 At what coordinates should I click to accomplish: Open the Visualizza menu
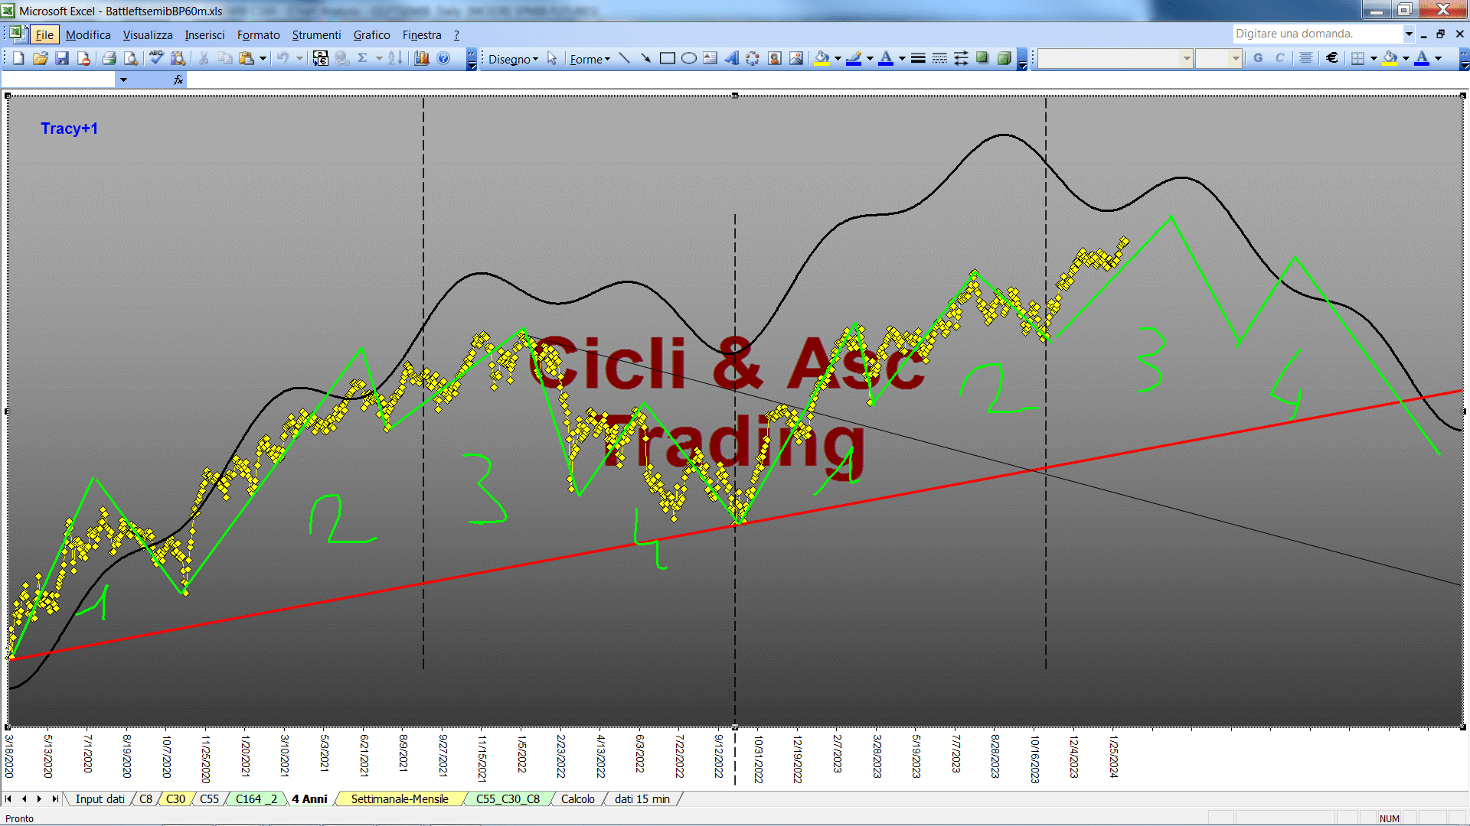point(148,34)
